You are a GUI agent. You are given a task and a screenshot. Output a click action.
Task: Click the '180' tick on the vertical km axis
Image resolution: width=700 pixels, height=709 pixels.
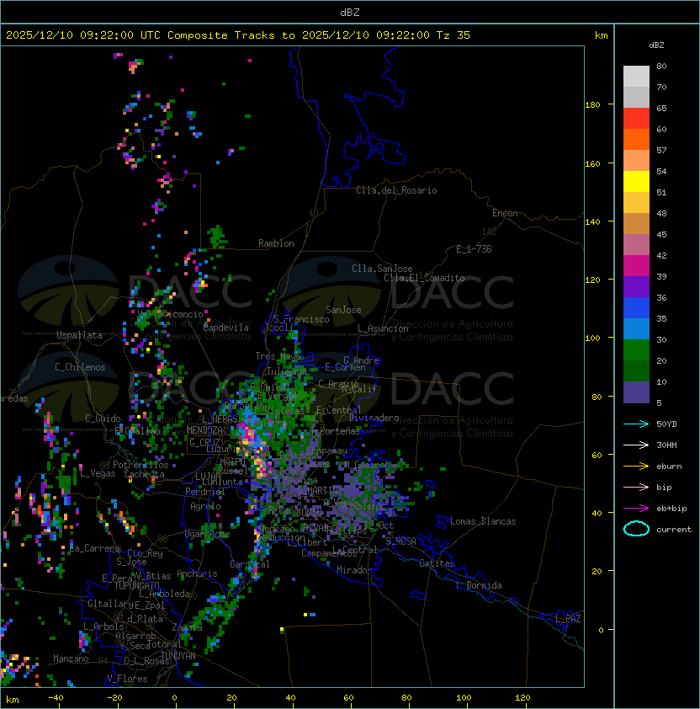pyautogui.click(x=592, y=105)
